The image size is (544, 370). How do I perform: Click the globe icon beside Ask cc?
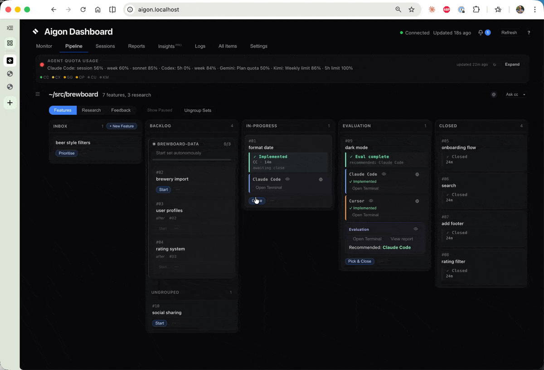click(x=494, y=94)
